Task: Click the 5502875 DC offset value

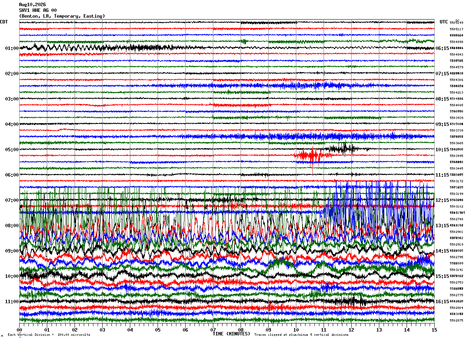Action: [x=456, y=320]
